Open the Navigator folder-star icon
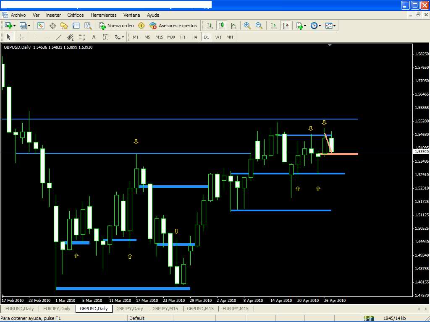 (64, 26)
